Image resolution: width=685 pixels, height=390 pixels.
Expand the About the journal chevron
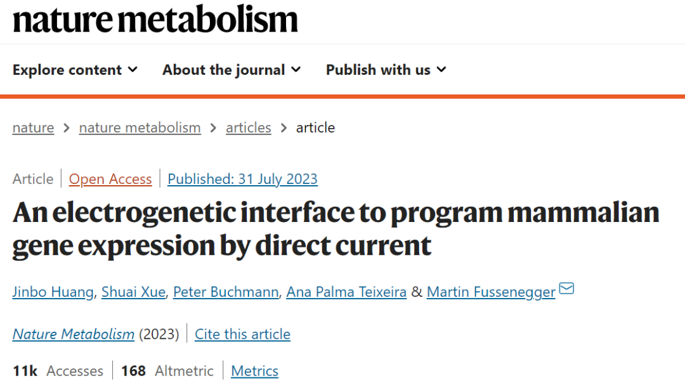(x=296, y=70)
